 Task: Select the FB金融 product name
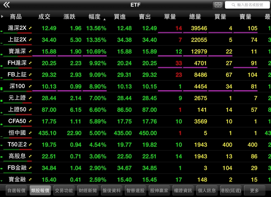(17, 168)
